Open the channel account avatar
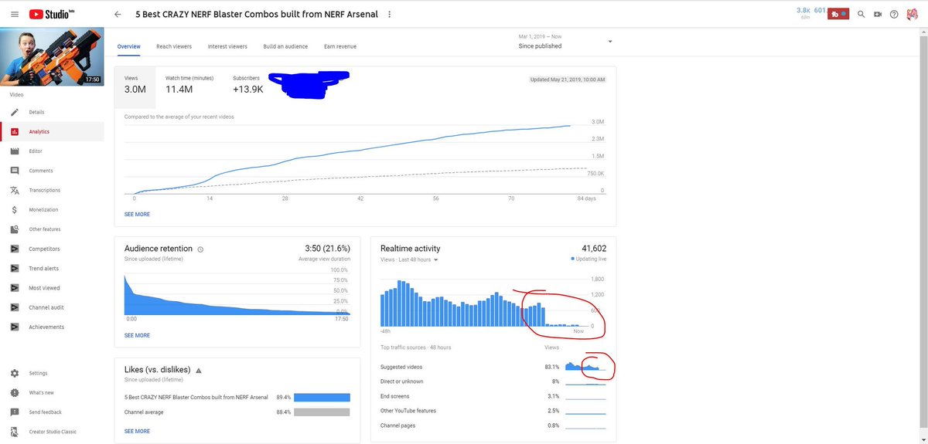Screen dimensions: 928x444 (914, 14)
